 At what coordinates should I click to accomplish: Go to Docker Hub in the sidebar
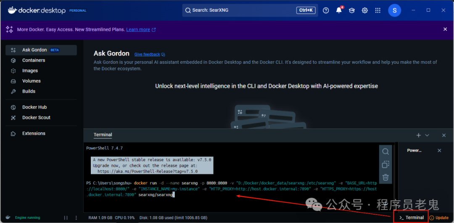point(41,107)
